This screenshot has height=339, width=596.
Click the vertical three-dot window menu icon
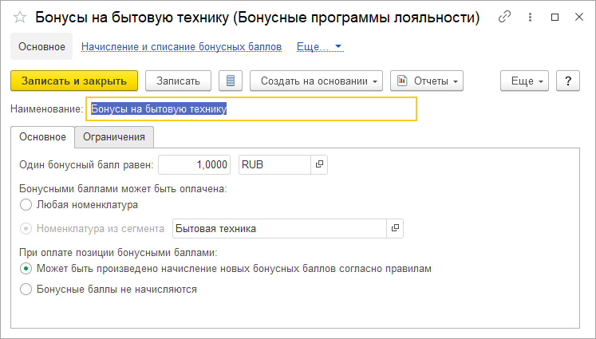click(x=528, y=17)
